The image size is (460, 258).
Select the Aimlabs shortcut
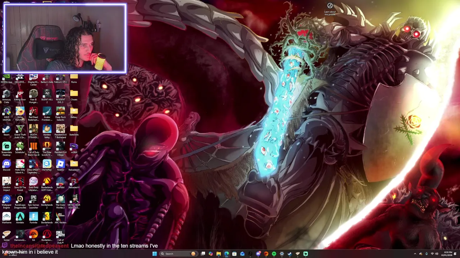tap(20, 218)
